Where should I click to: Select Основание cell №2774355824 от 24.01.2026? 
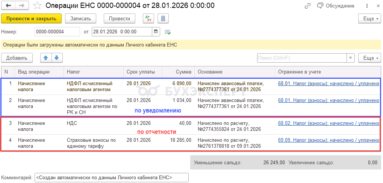(235, 126)
